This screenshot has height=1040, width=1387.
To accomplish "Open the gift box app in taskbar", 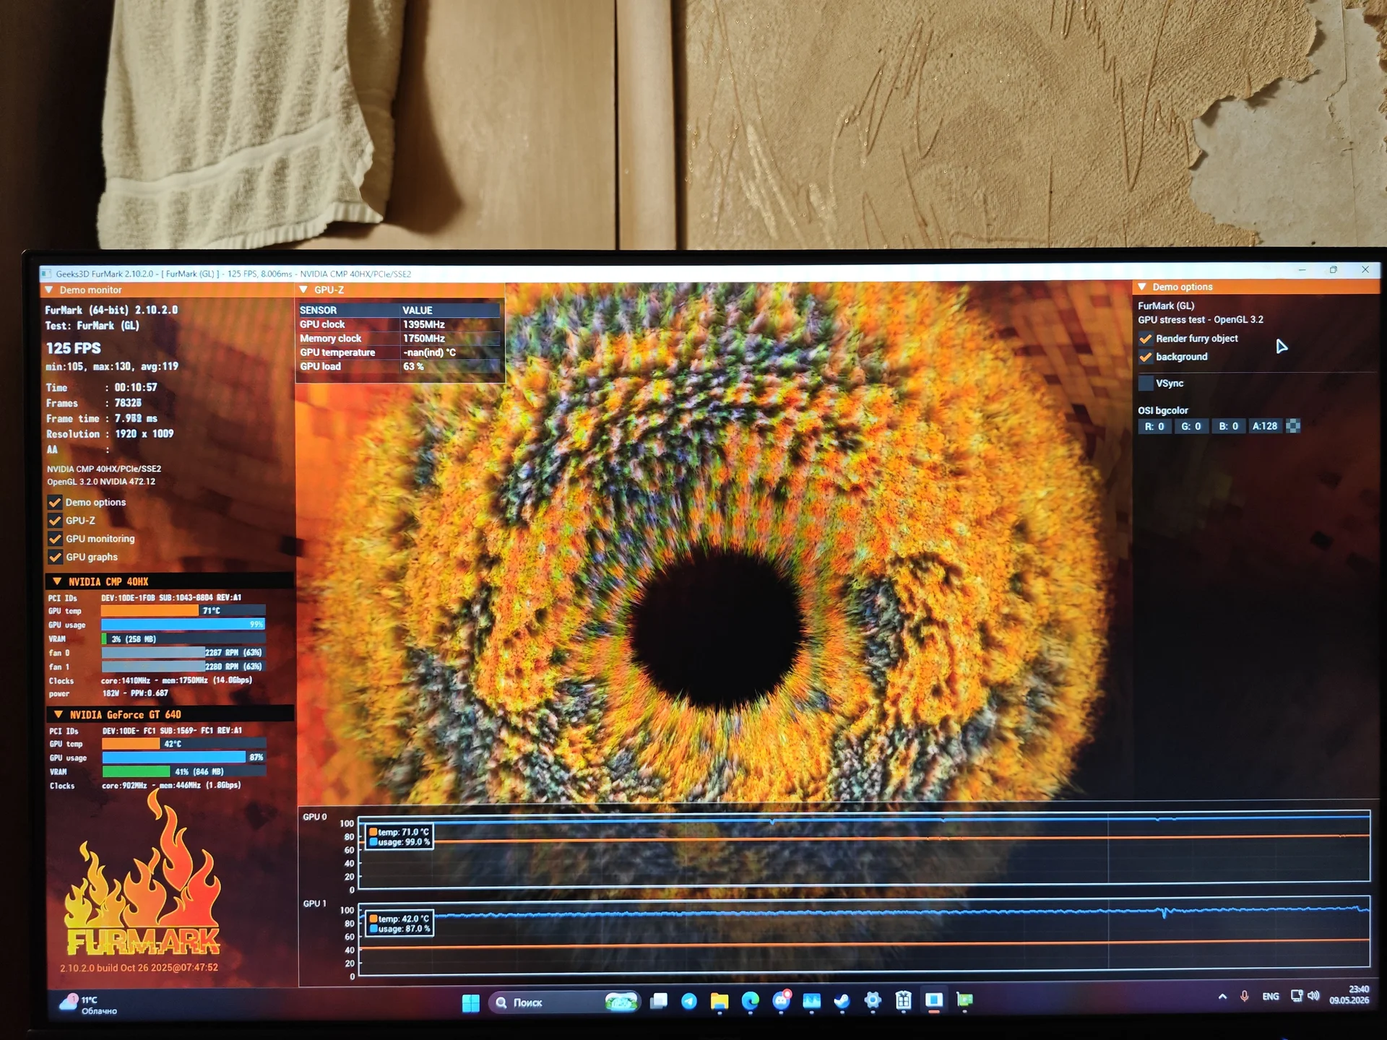I will point(903,1000).
